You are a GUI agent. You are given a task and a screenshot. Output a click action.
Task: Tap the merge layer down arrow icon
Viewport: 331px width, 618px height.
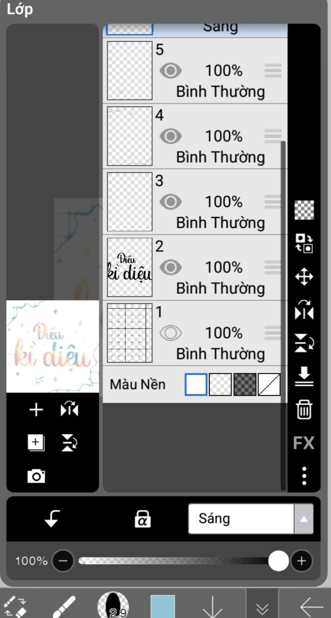304,376
